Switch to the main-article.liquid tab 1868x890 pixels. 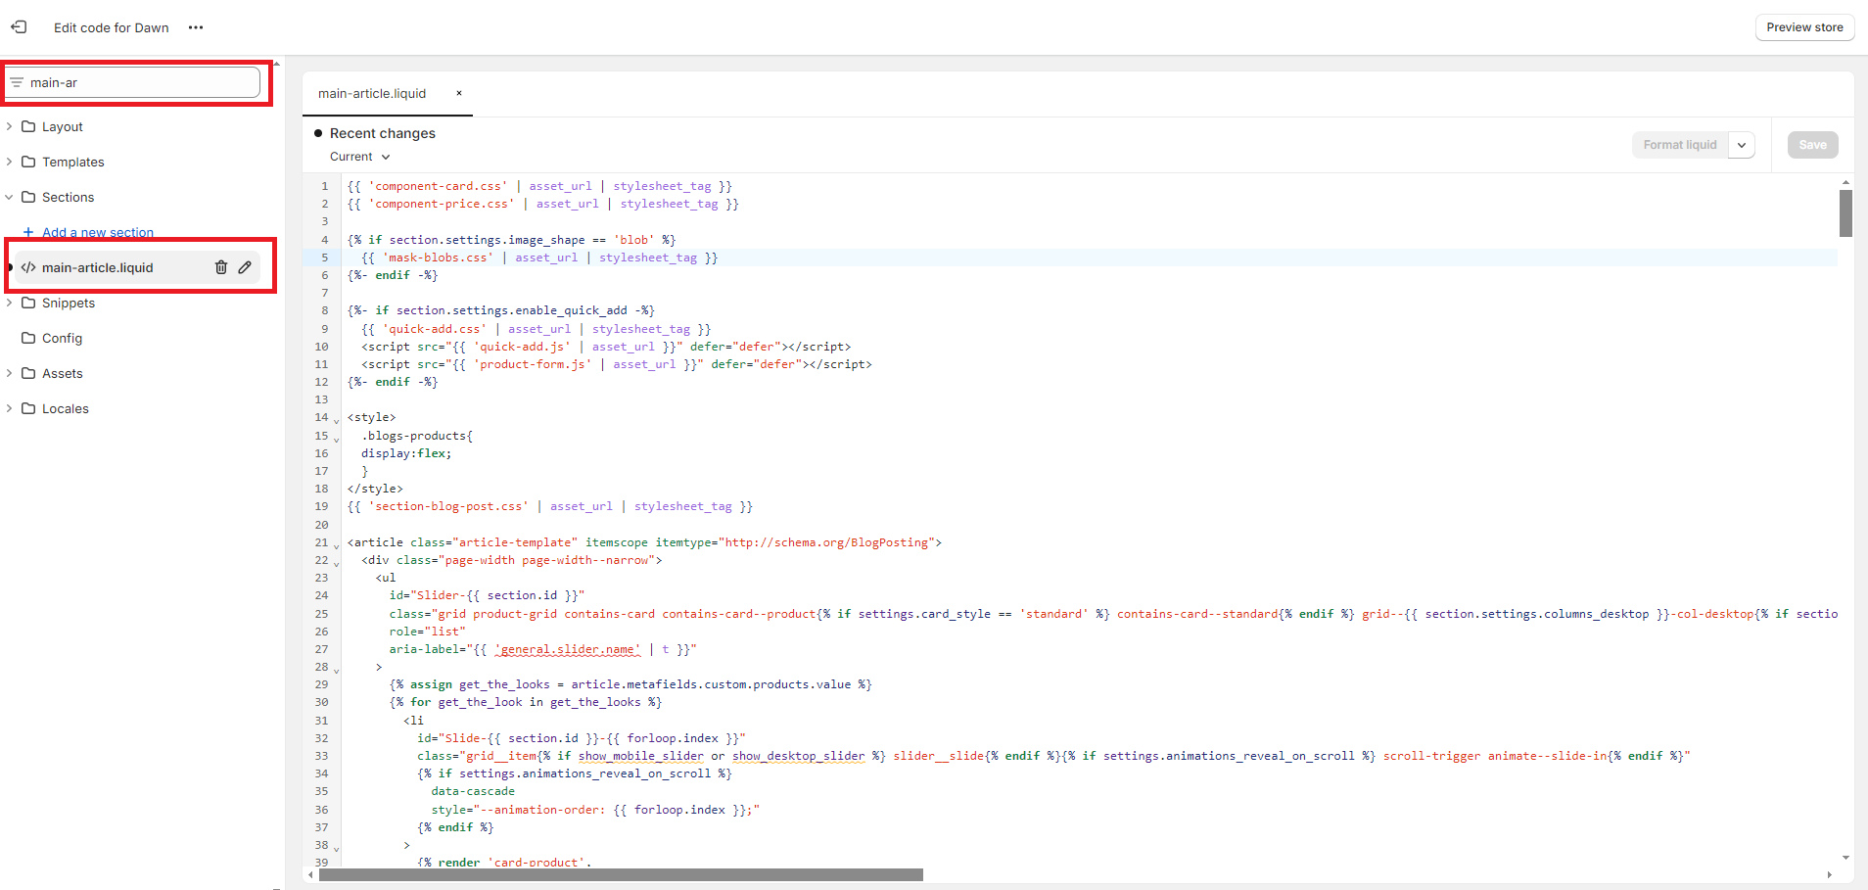point(372,94)
